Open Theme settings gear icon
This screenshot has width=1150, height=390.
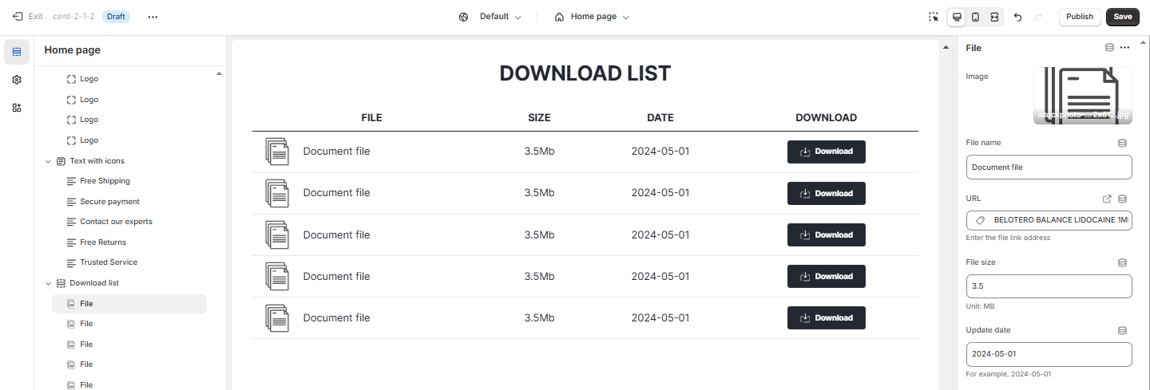(x=17, y=80)
